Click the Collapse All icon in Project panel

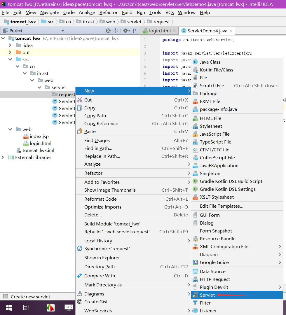[116, 31]
